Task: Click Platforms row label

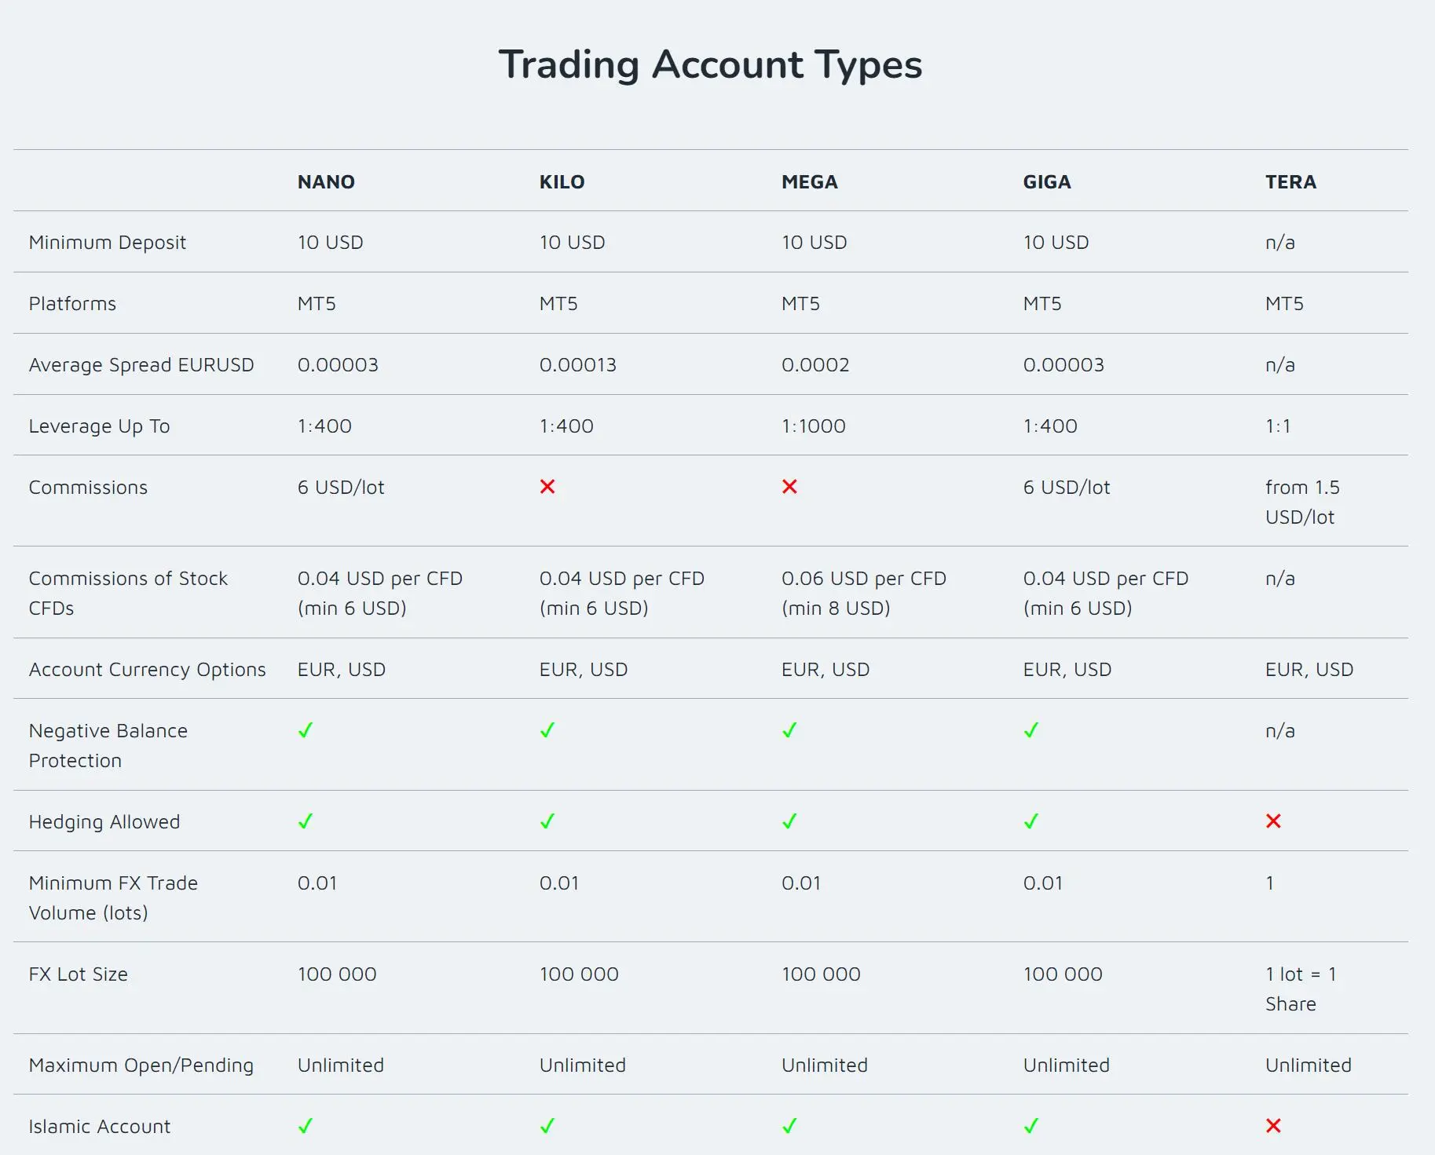Action: click(72, 304)
